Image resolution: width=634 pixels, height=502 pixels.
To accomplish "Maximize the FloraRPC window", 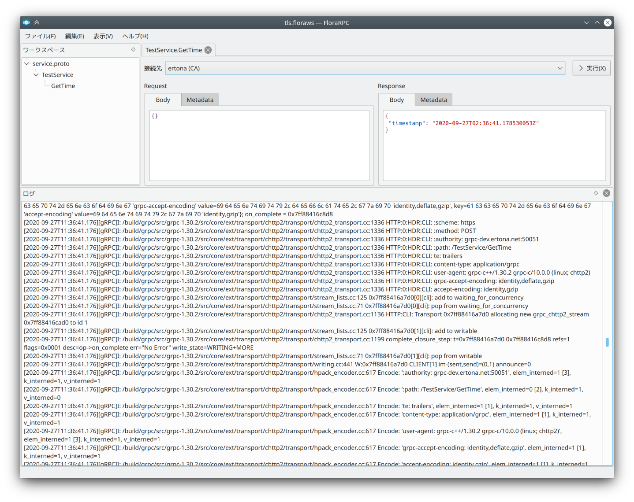I will 597,22.
